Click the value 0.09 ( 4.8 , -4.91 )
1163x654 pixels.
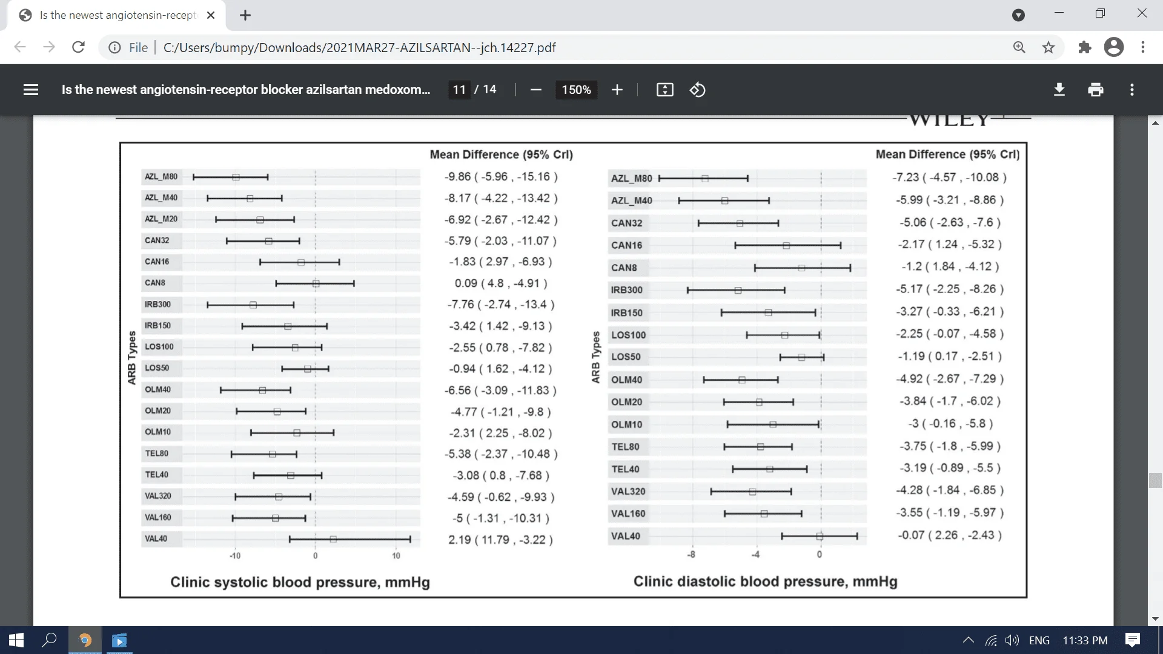(501, 283)
